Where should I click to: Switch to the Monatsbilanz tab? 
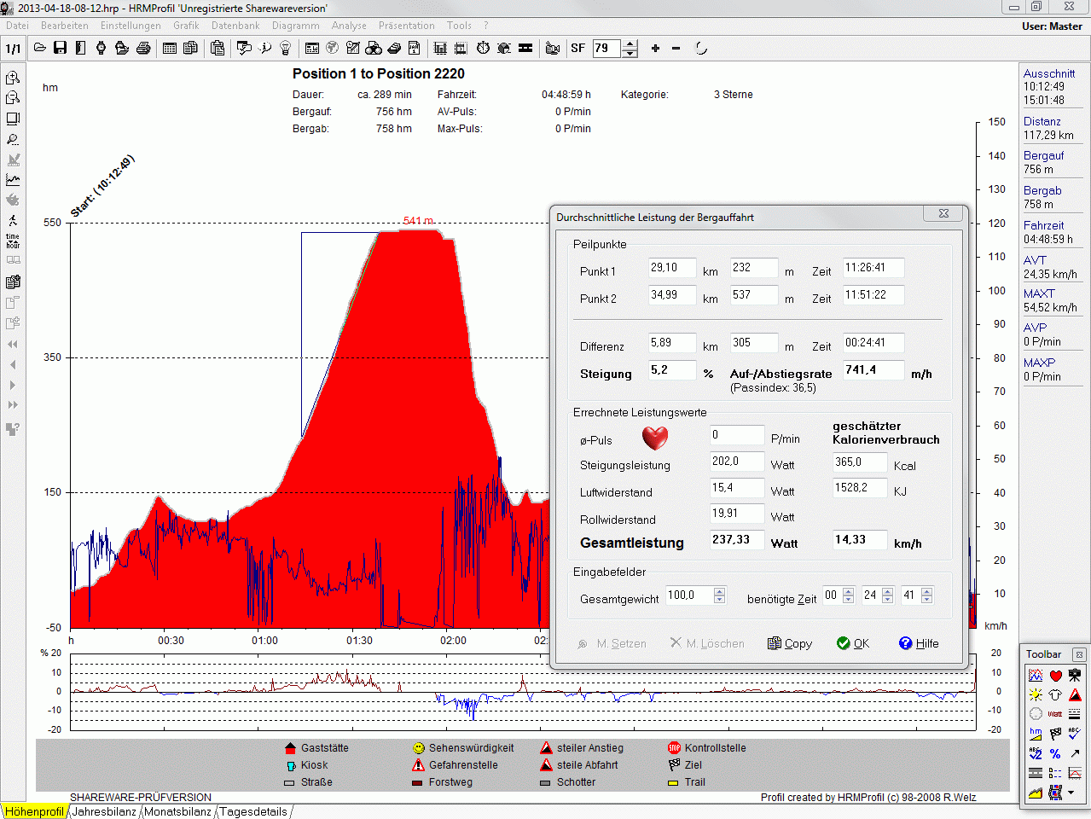[x=177, y=811]
